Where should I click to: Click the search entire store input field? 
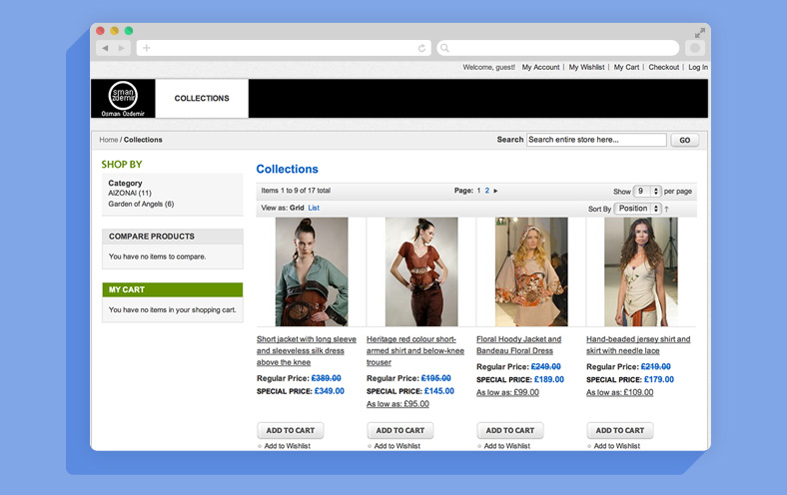pos(595,140)
